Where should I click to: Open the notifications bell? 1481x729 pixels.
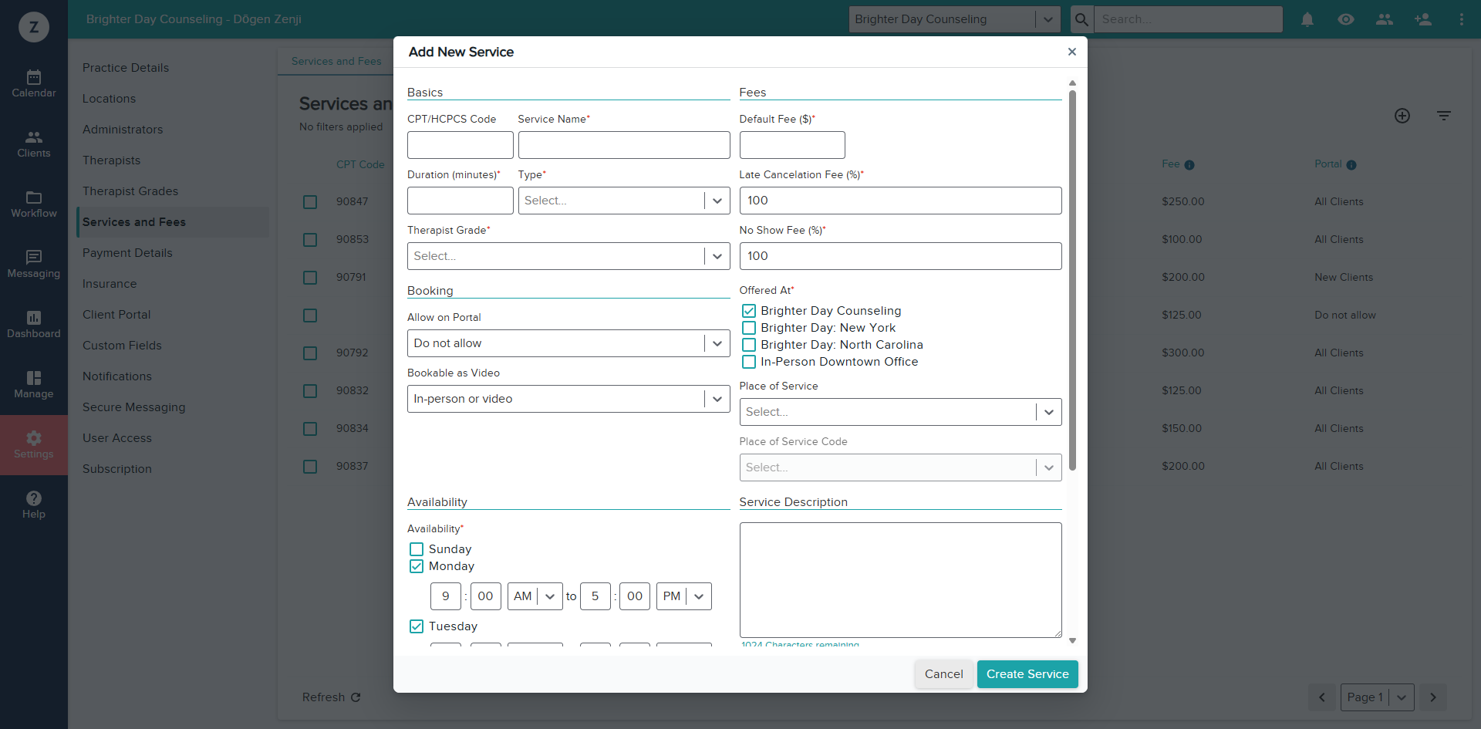click(x=1307, y=19)
